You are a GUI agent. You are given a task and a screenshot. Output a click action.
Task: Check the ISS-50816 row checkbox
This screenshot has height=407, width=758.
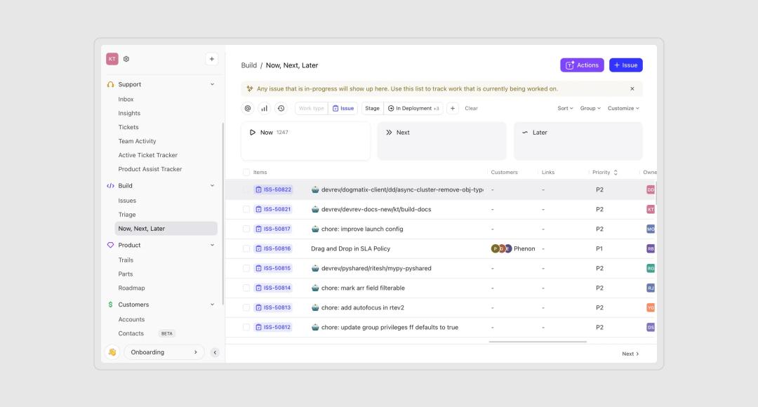click(246, 248)
